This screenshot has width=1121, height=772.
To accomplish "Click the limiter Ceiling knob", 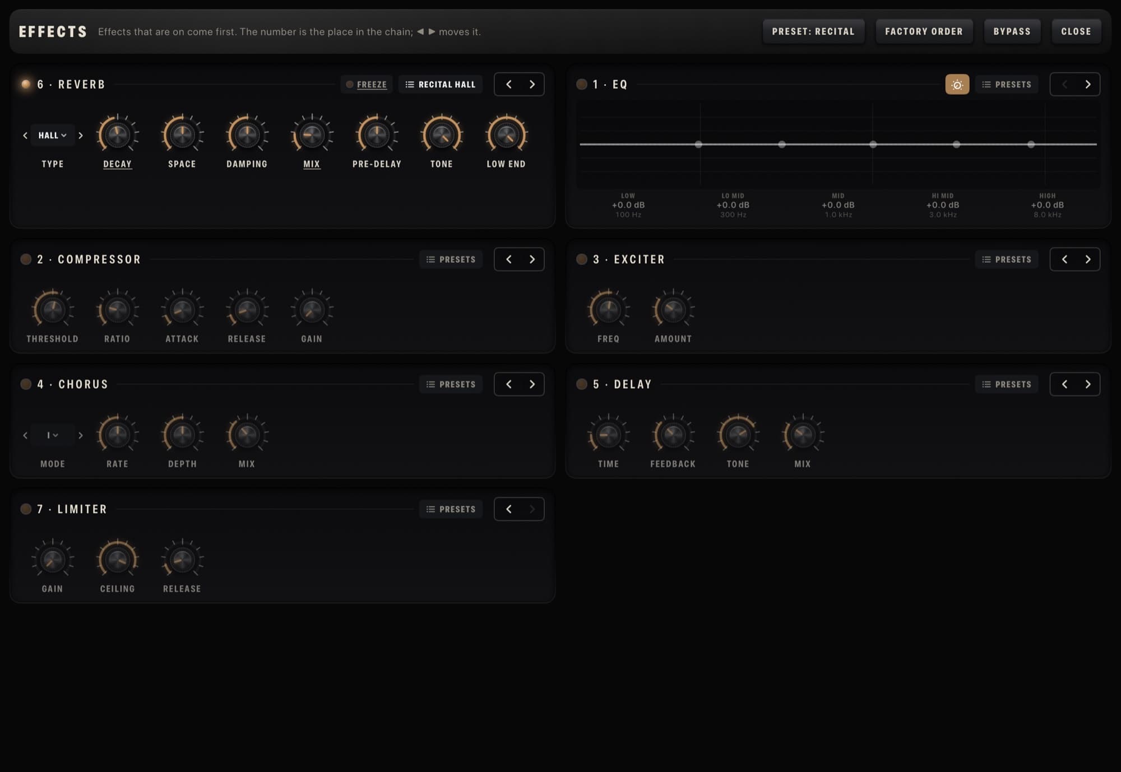I will tap(117, 559).
